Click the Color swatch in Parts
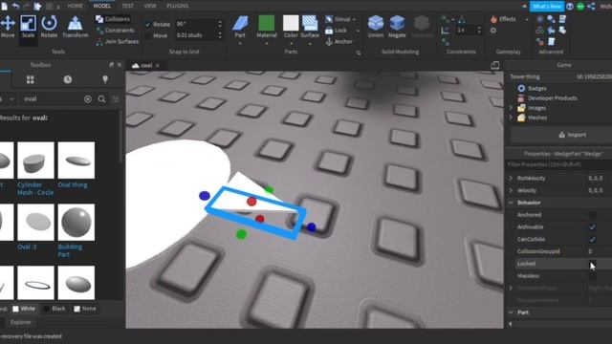 pos(291,23)
